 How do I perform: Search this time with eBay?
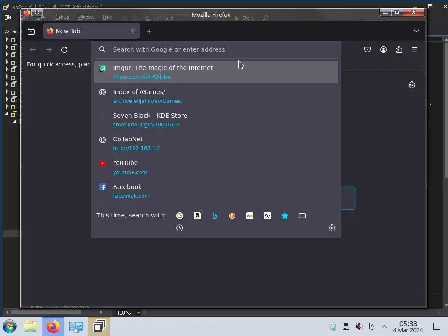tap(250, 216)
